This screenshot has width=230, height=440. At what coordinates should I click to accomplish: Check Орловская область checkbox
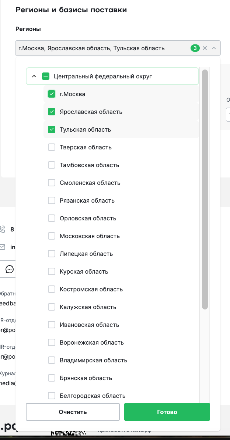pyautogui.click(x=52, y=218)
